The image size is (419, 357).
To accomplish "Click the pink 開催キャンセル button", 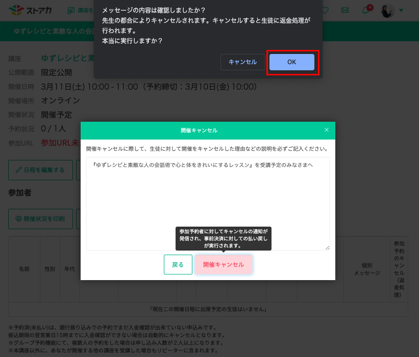I will coord(224,264).
